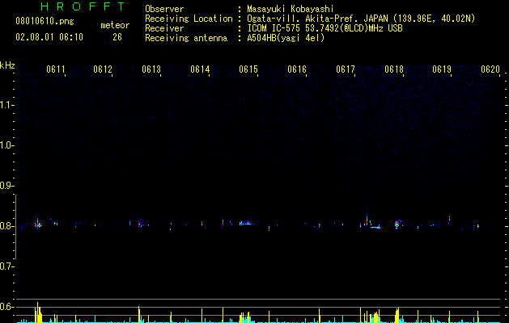Viewport: 509px width, 323px height.
Task: Click receiver text ICOM IC-575 53.7492 MHz USB
Action: click(x=324, y=28)
